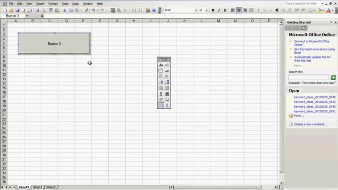Apply the red Font Color swatch
The image size is (338, 190).
coord(328,11)
